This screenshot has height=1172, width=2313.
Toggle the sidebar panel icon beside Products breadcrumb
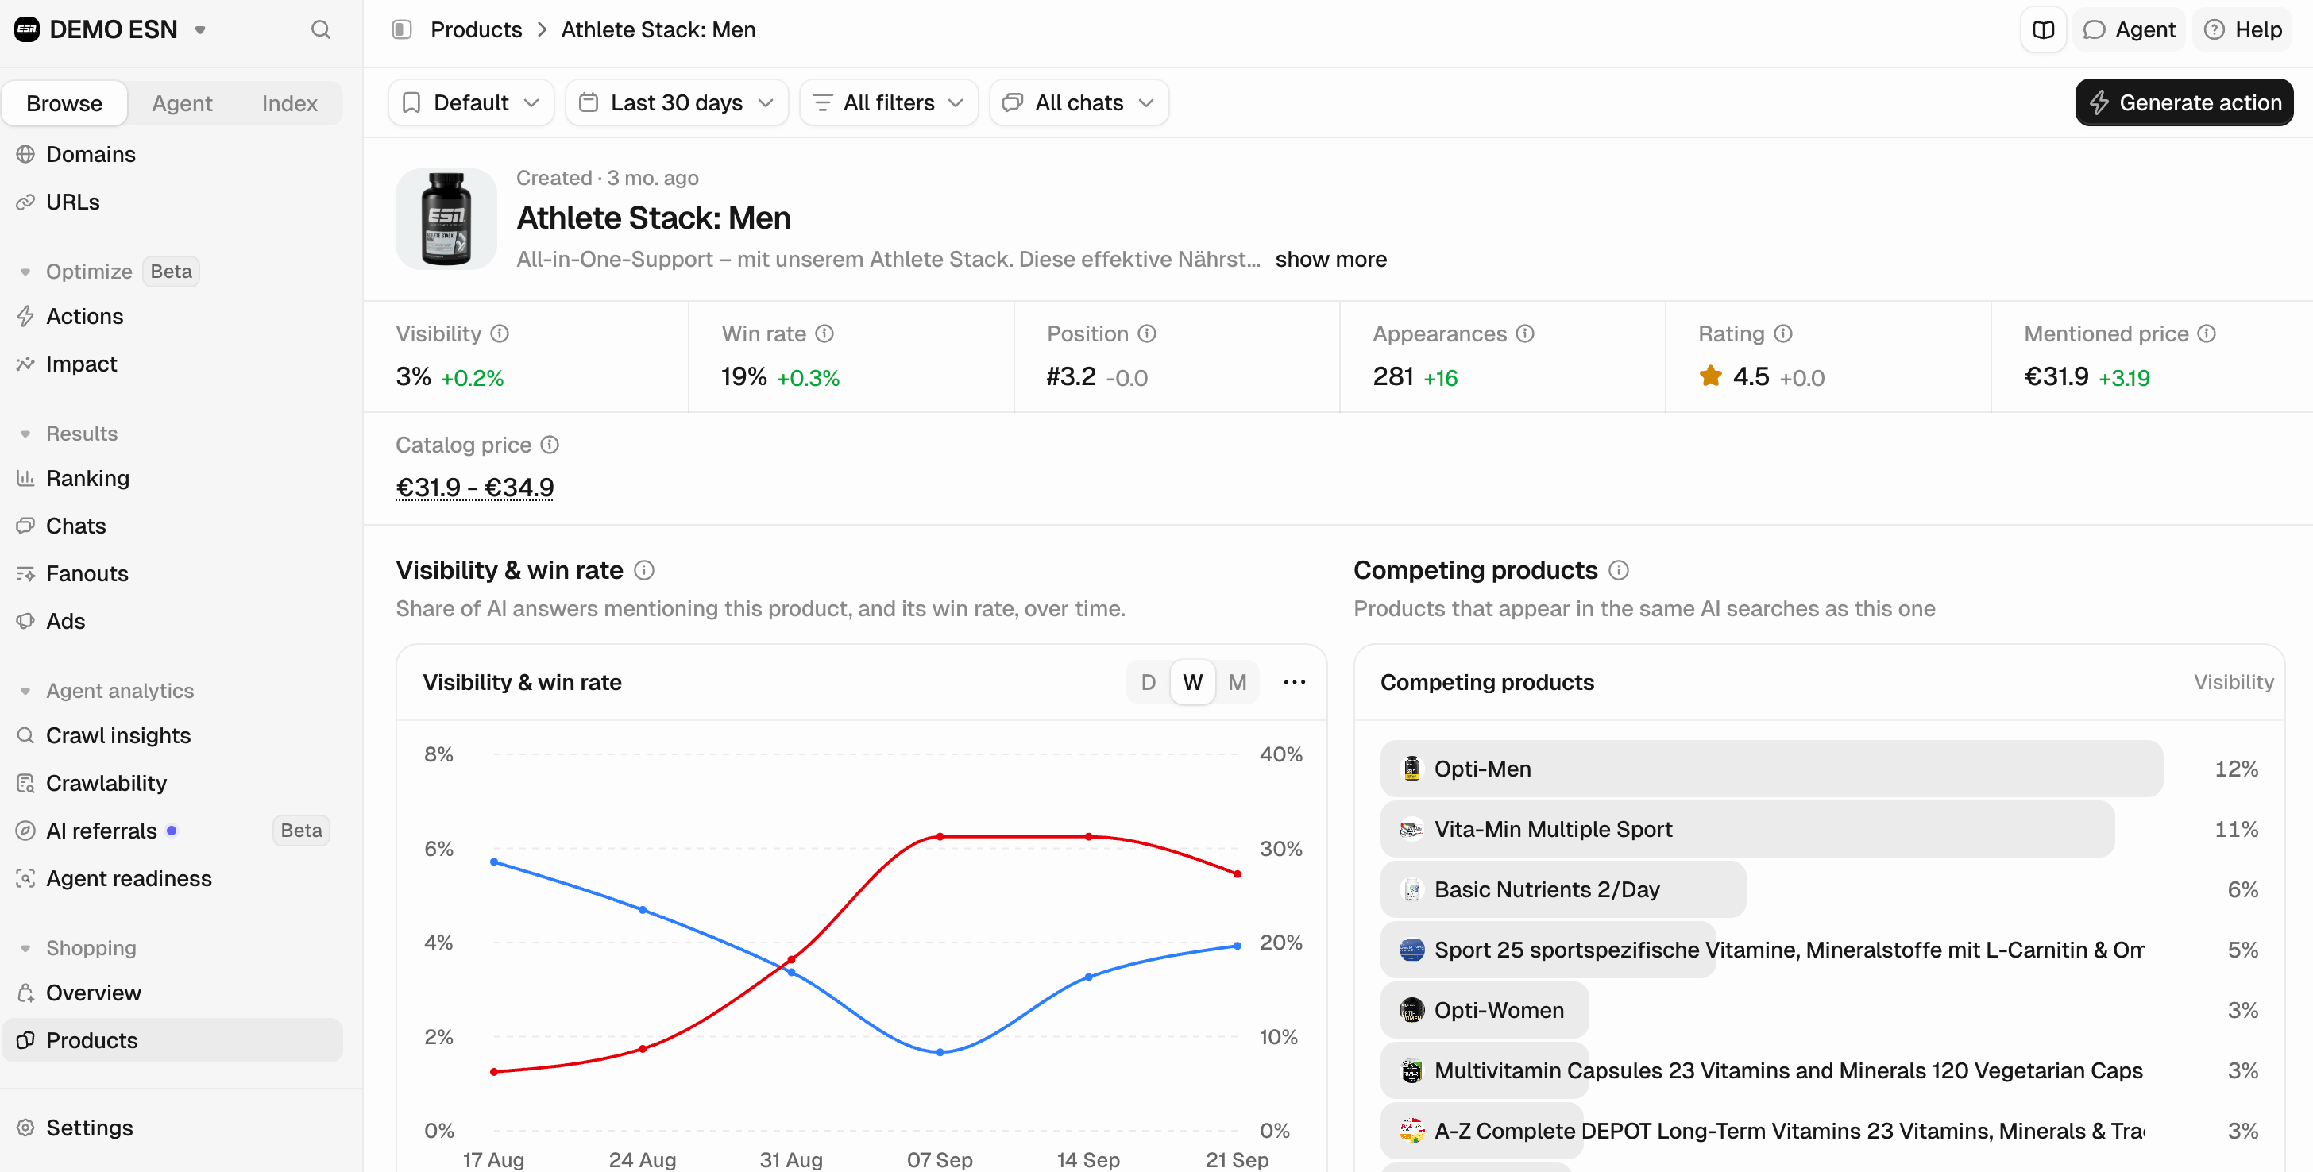coord(401,29)
